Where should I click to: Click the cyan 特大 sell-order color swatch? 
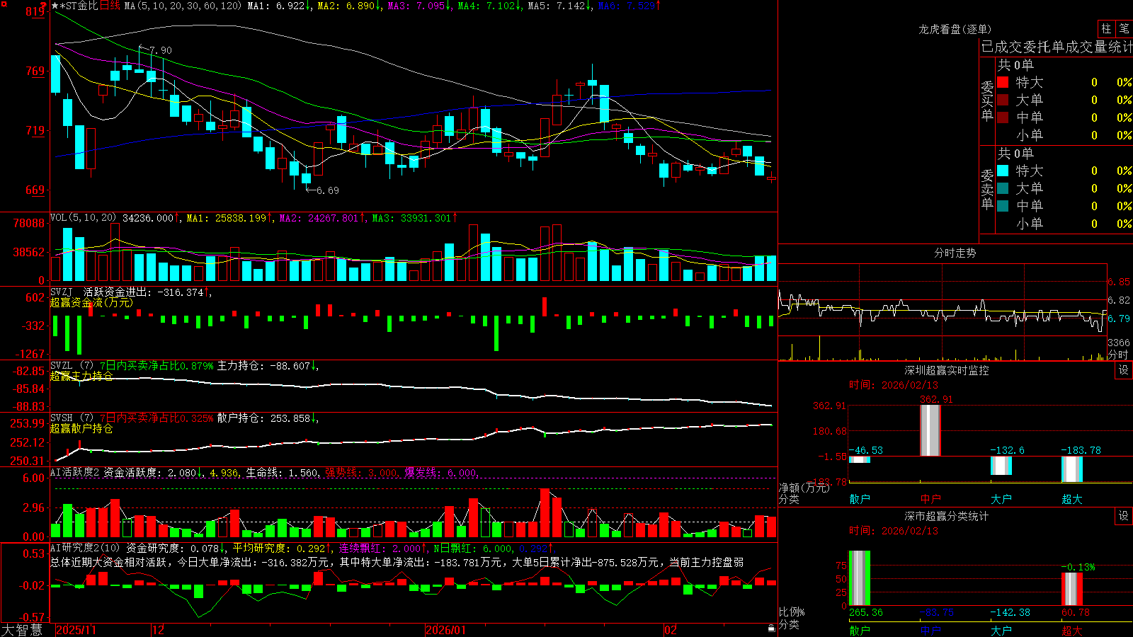1003,171
